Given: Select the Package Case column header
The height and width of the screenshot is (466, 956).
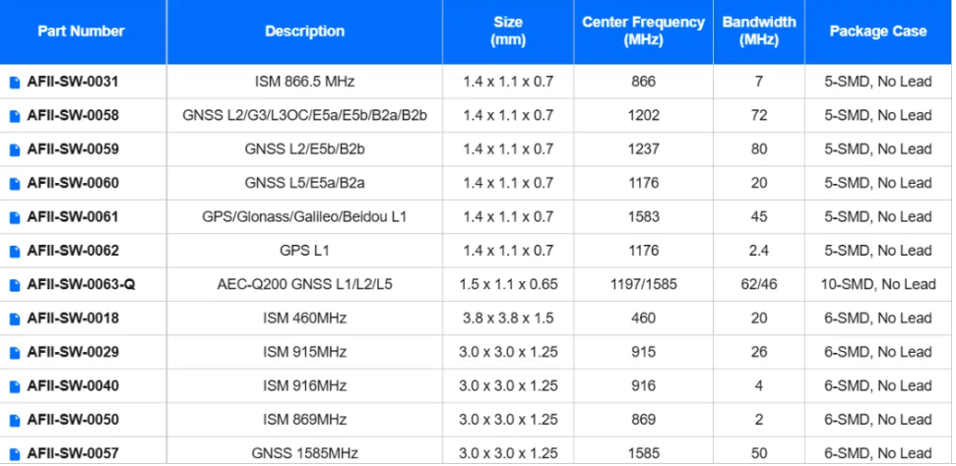Looking at the screenshot, I should (x=878, y=31).
